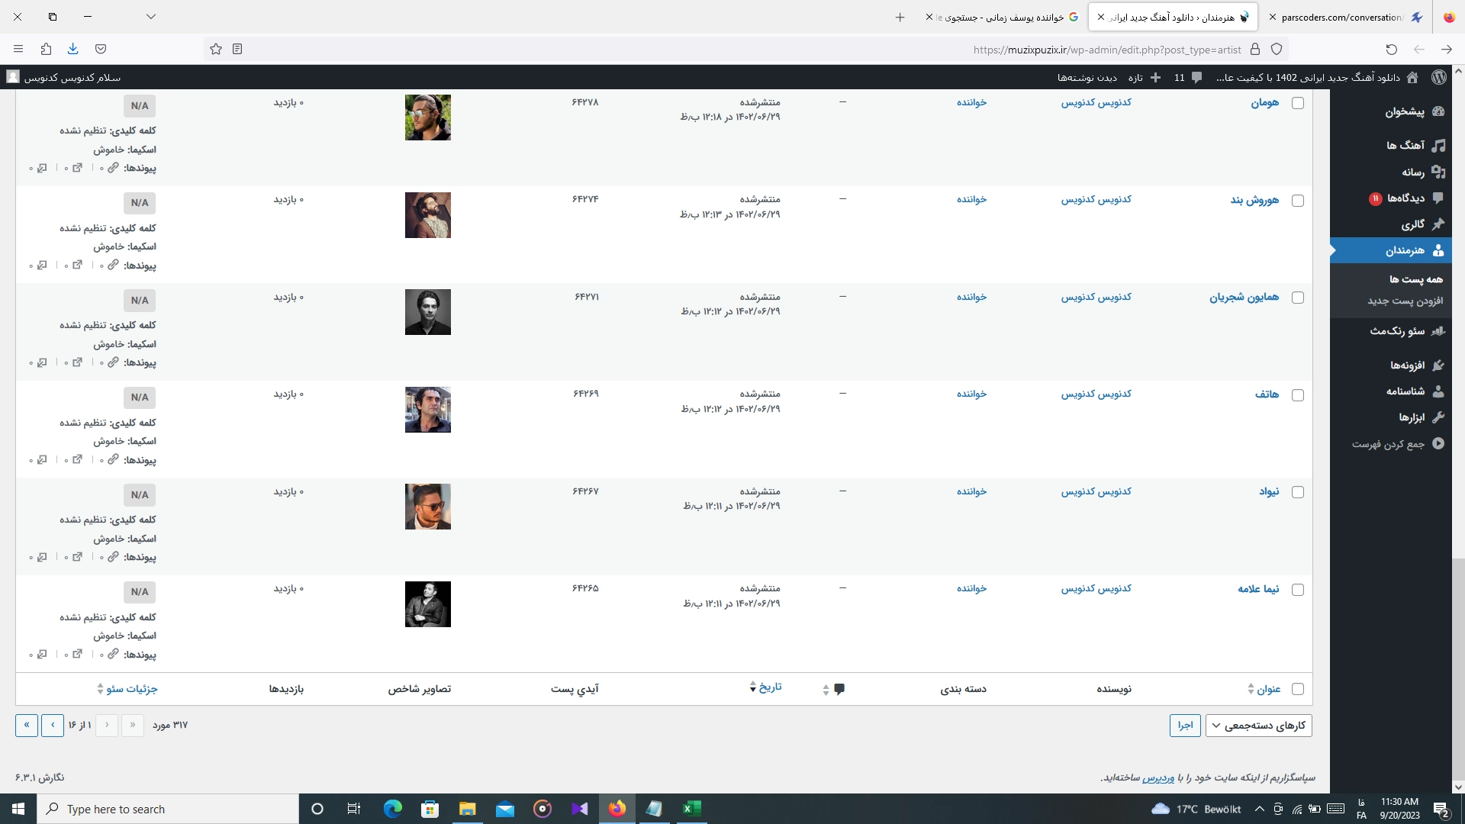
Task: Open the Excel icon in the taskbar
Action: [691, 809]
